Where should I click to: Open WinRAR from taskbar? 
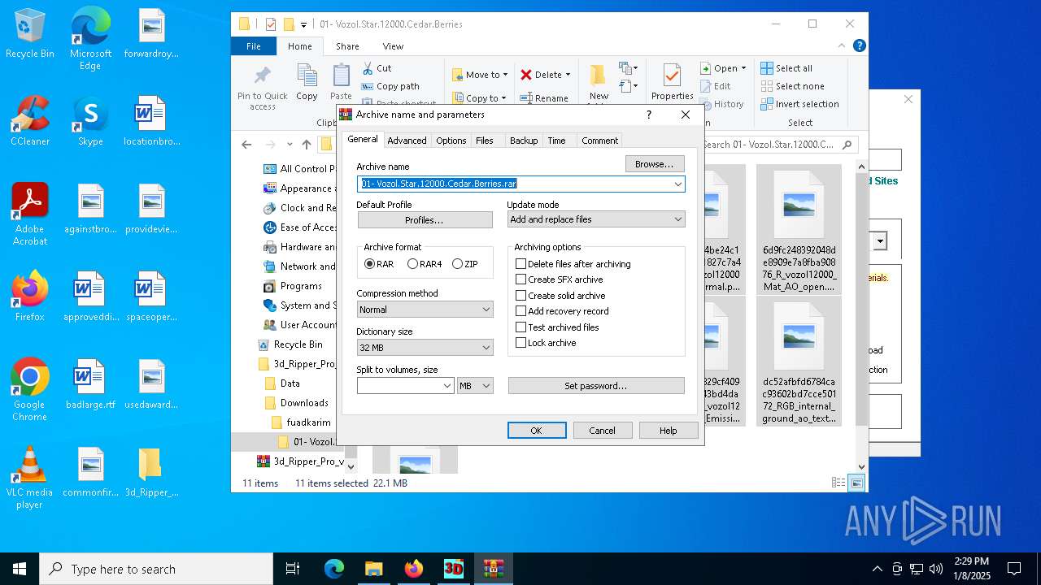(494, 569)
